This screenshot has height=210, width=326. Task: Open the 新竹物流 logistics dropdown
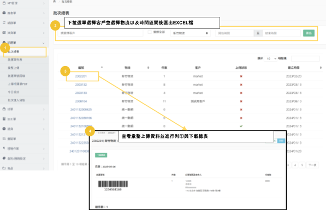click(x=190, y=33)
